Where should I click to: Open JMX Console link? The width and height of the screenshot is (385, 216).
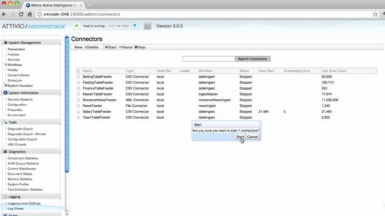click(x=17, y=144)
